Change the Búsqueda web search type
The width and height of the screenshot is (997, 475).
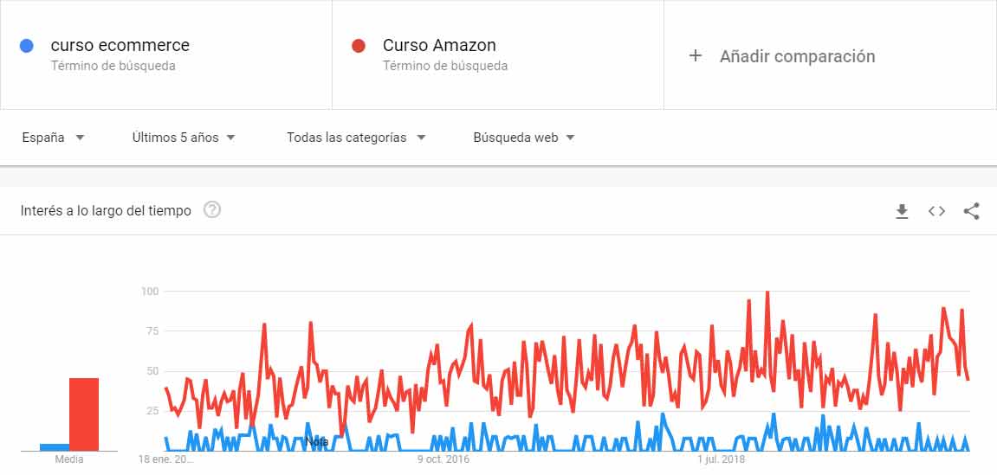click(523, 138)
